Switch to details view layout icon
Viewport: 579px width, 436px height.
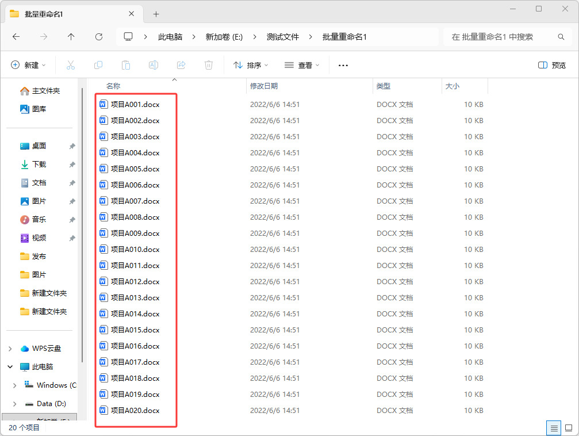[x=554, y=429]
